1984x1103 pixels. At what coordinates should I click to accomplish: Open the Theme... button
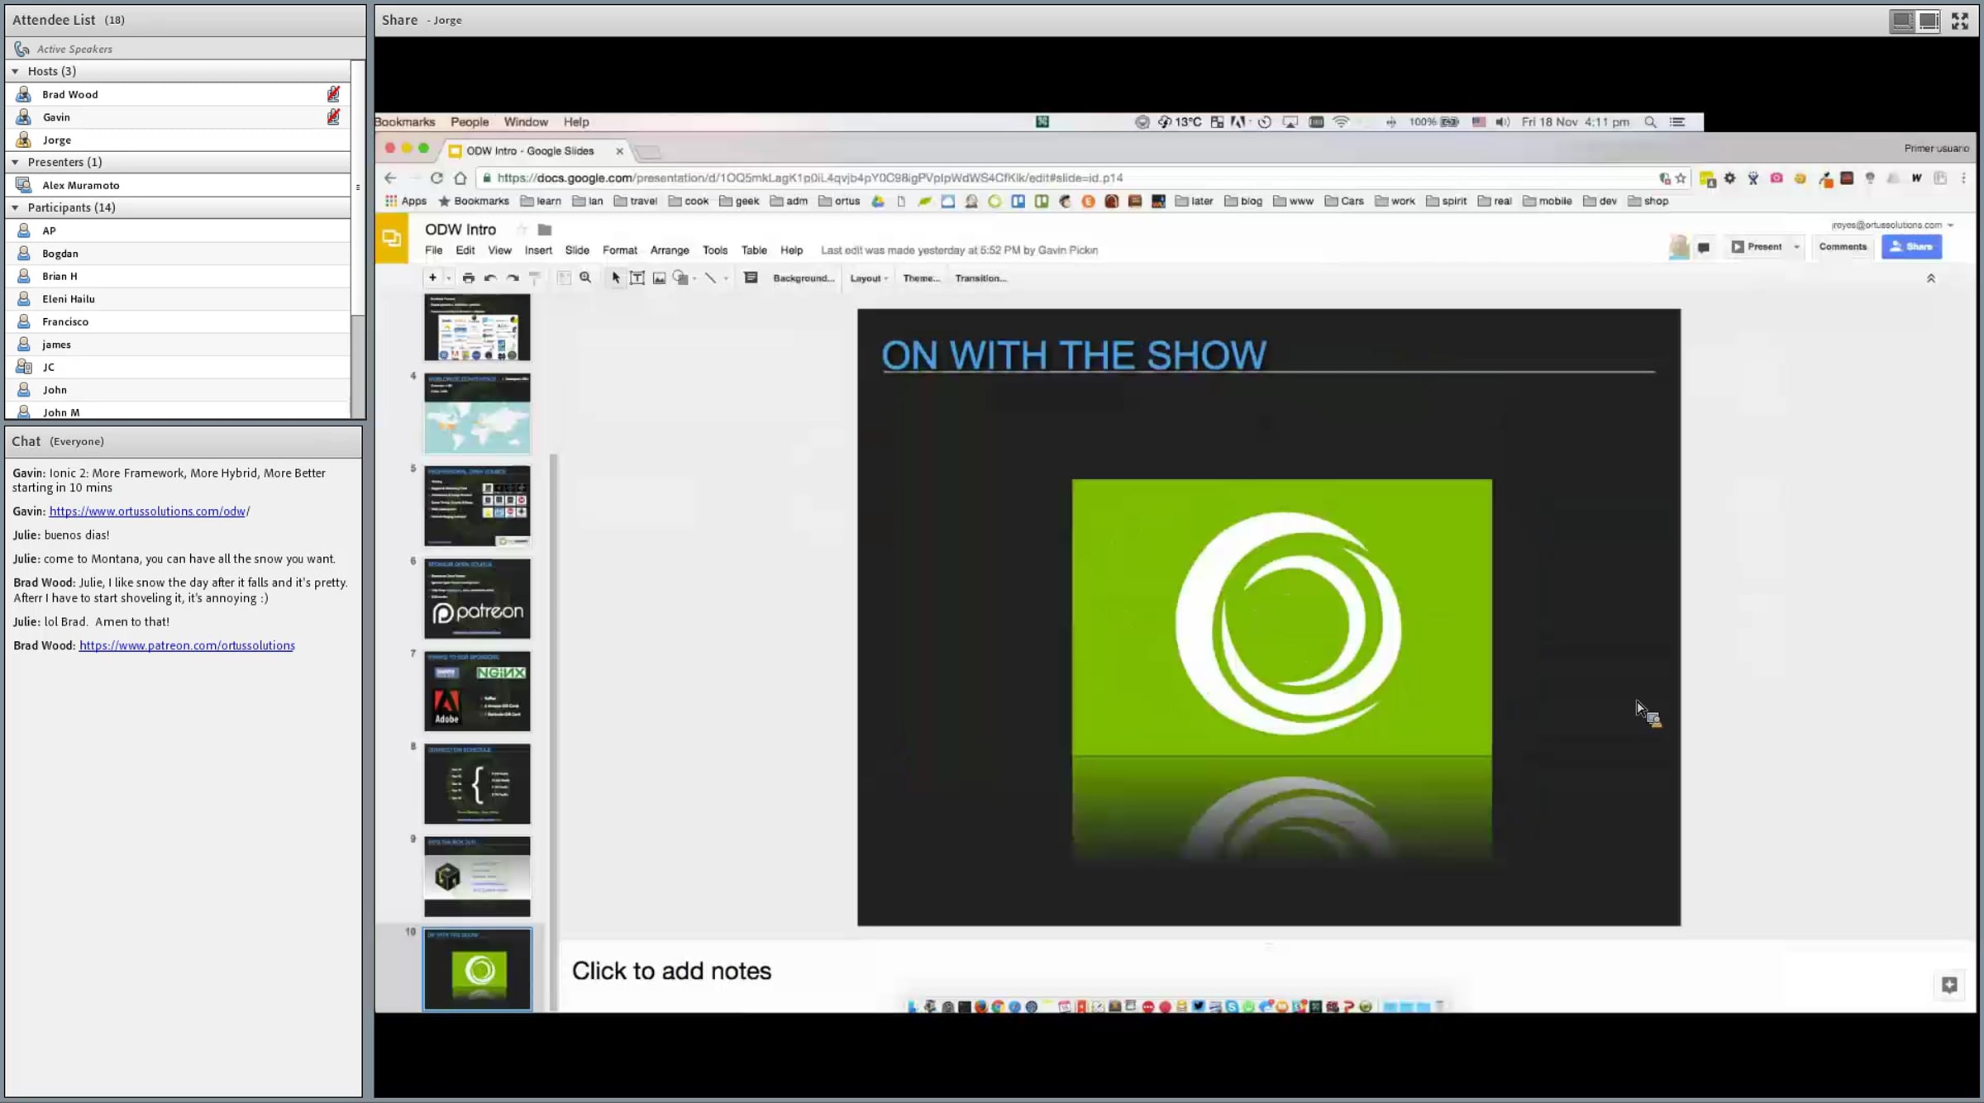click(922, 278)
